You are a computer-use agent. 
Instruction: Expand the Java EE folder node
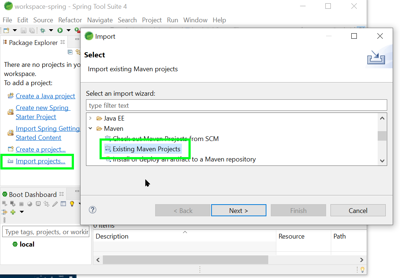coord(90,118)
